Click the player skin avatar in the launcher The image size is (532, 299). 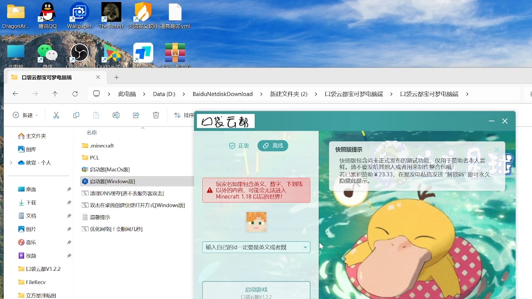tap(256, 222)
